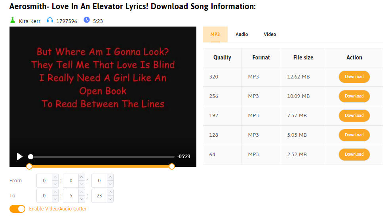Switch to the Audio tab
Viewport: 388px width, 216px height.
pyautogui.click(x=242, y=34)
